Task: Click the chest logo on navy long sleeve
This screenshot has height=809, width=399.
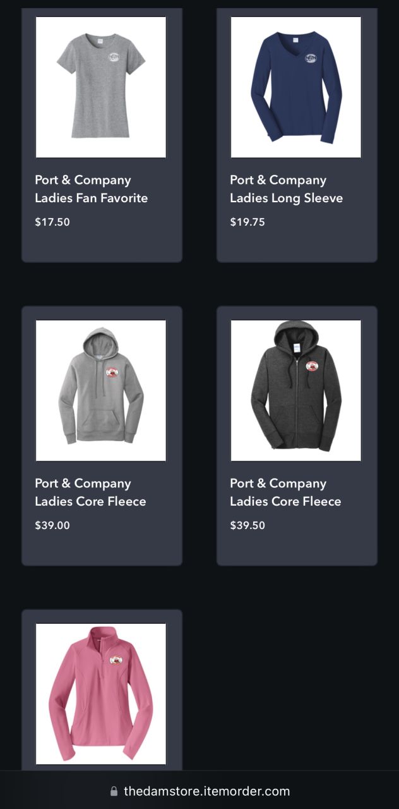Action: tap(310, 58)
